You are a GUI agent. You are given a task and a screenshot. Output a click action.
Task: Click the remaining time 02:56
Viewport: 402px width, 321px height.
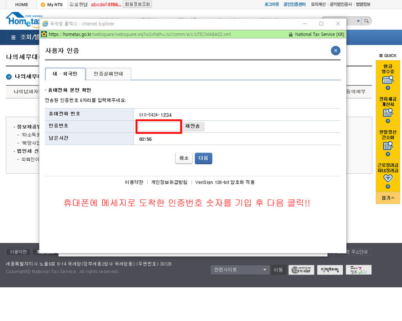click(x=145, y=139)
